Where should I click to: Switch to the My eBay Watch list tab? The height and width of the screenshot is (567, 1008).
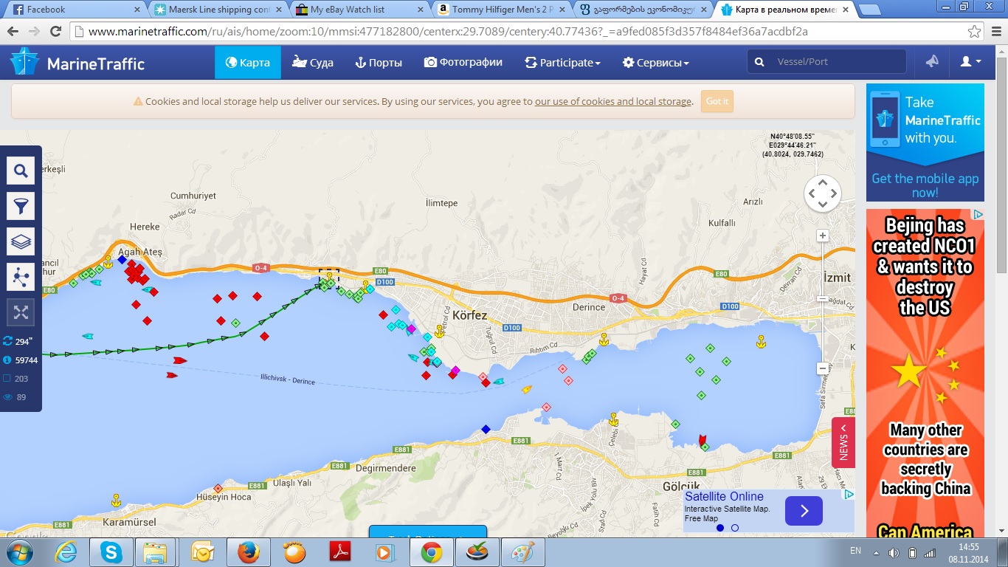pyautogui.click(x=361, y=10)
